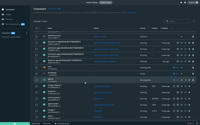This screenshot has width=200, height=125.
Task: Check the faradayapi group checkbox
Action: point(37,74)
